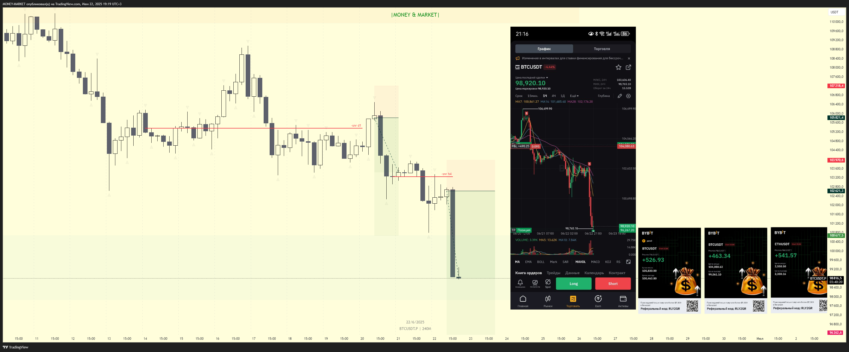
Task: Tap the Bluetooth icon in the phone status bar
Action: [x=596, y=34]
